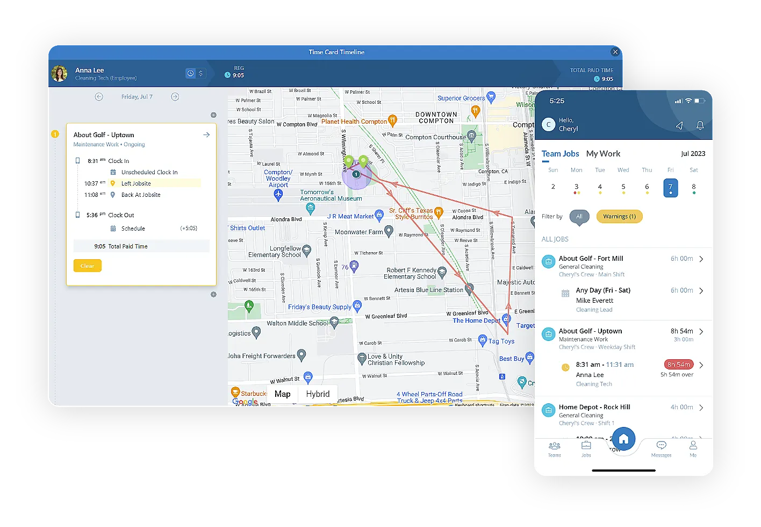Click Artesia Blue Line Station marker
This screenshot has width=761, height=527.
click(469, 289)
